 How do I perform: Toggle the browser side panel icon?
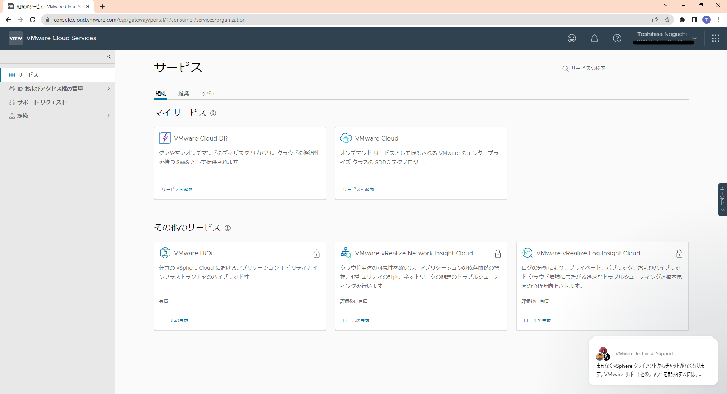point(694,20)
